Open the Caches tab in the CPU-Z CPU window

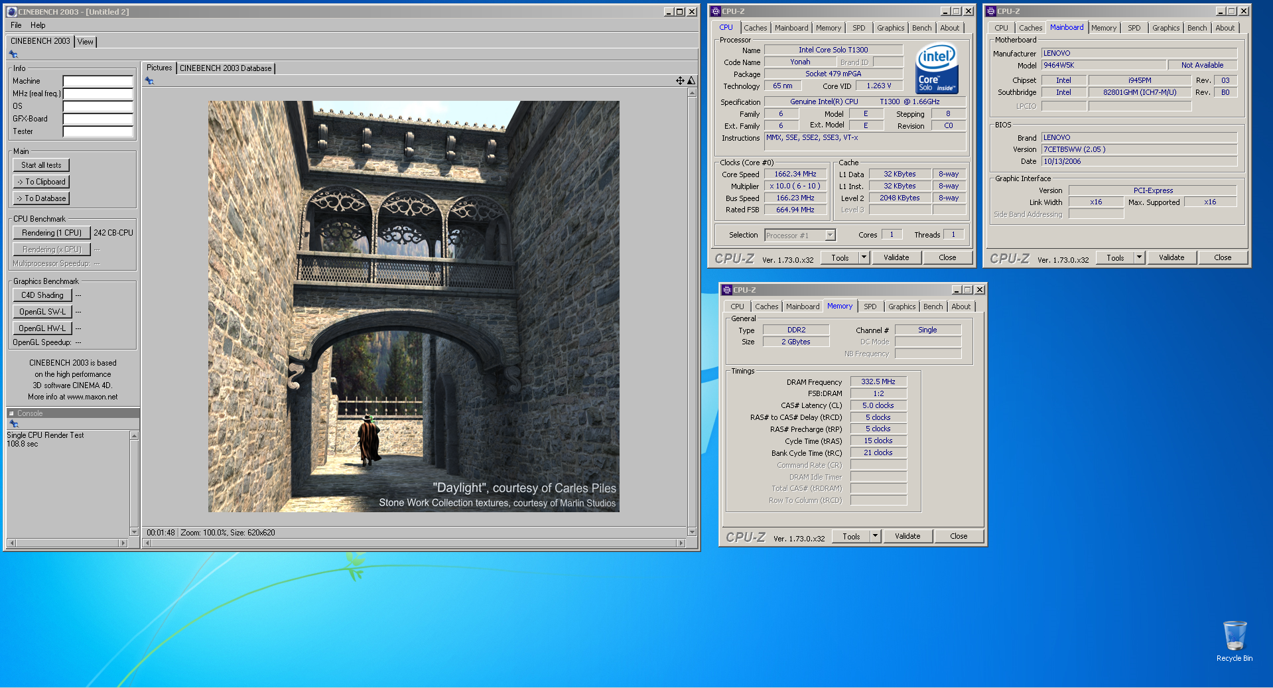[755, 28]
